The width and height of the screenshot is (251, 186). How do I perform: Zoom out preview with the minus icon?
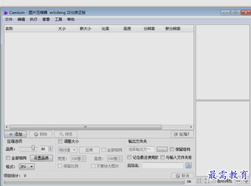coord(238,181)
